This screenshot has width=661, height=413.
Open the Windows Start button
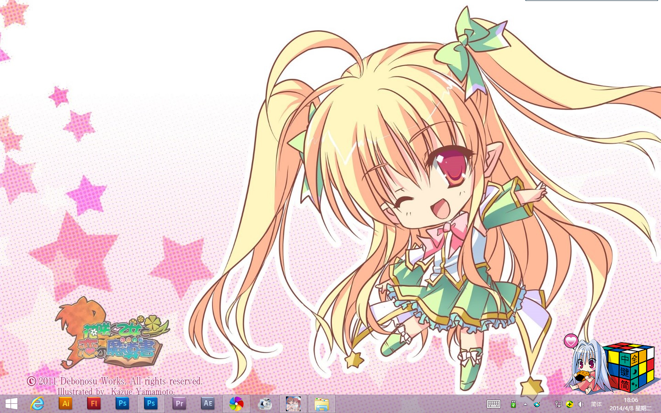[x=11, y=404]
